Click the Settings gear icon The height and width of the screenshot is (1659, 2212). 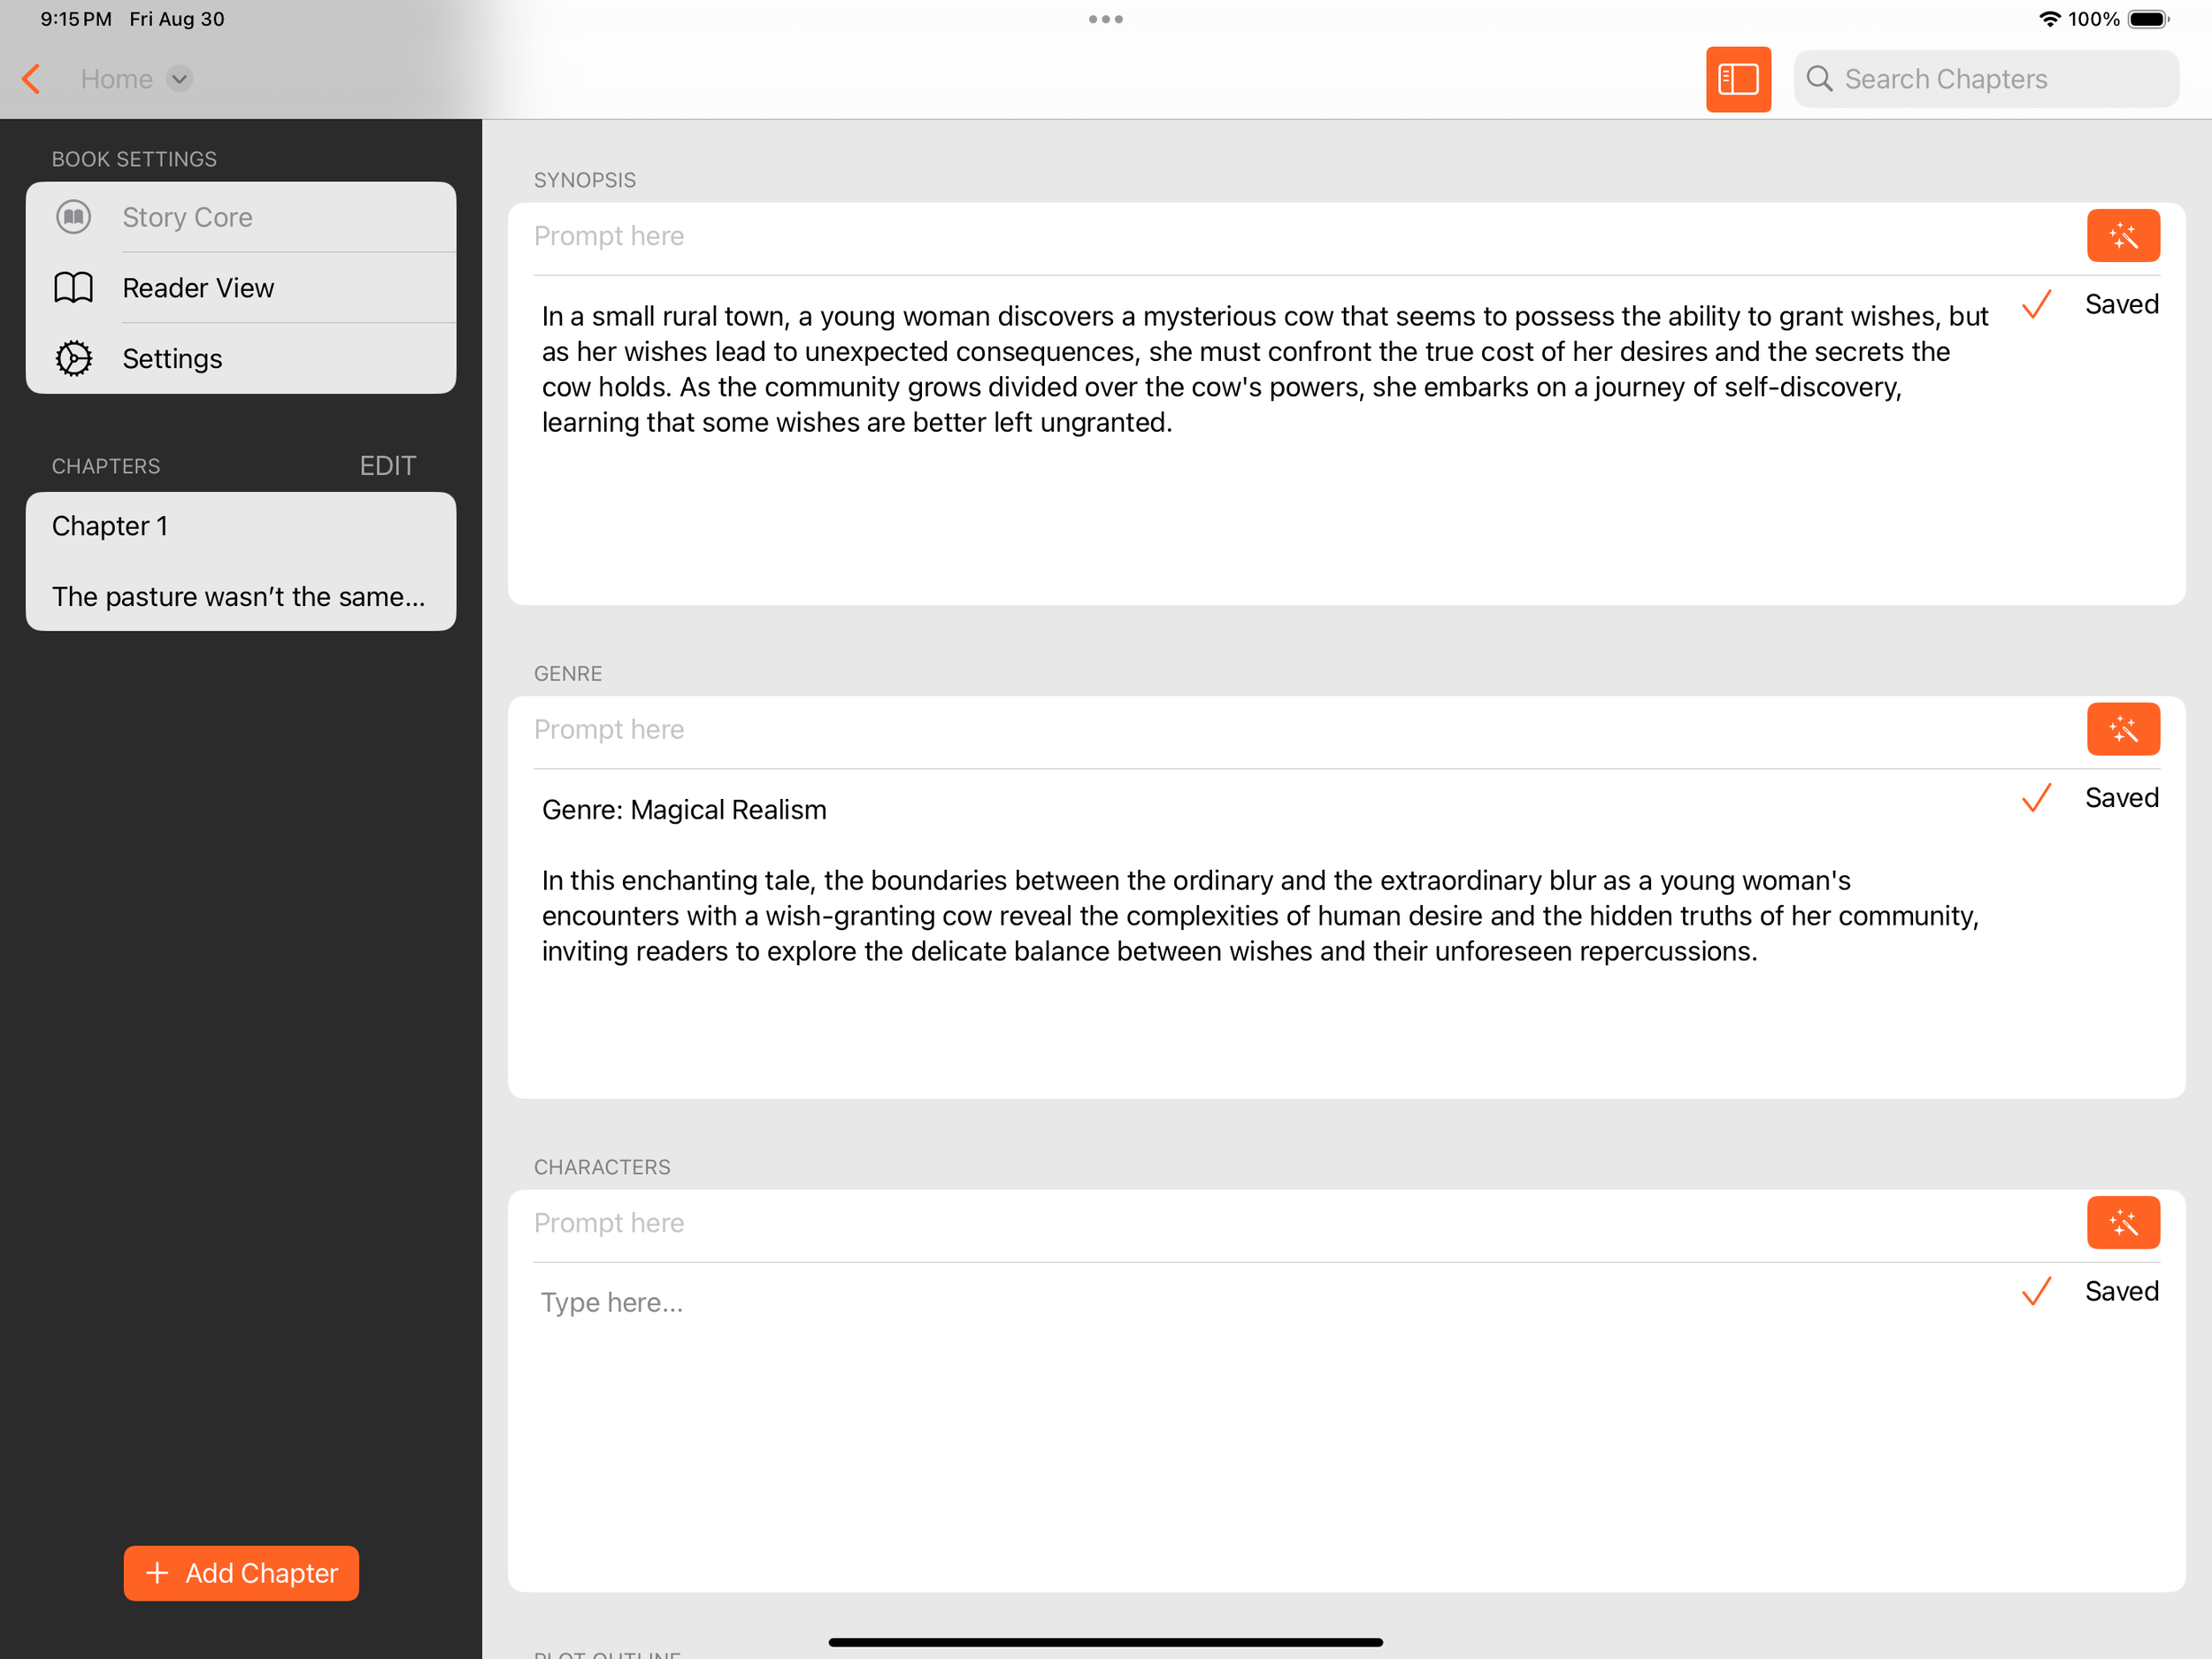pos(74,359)
